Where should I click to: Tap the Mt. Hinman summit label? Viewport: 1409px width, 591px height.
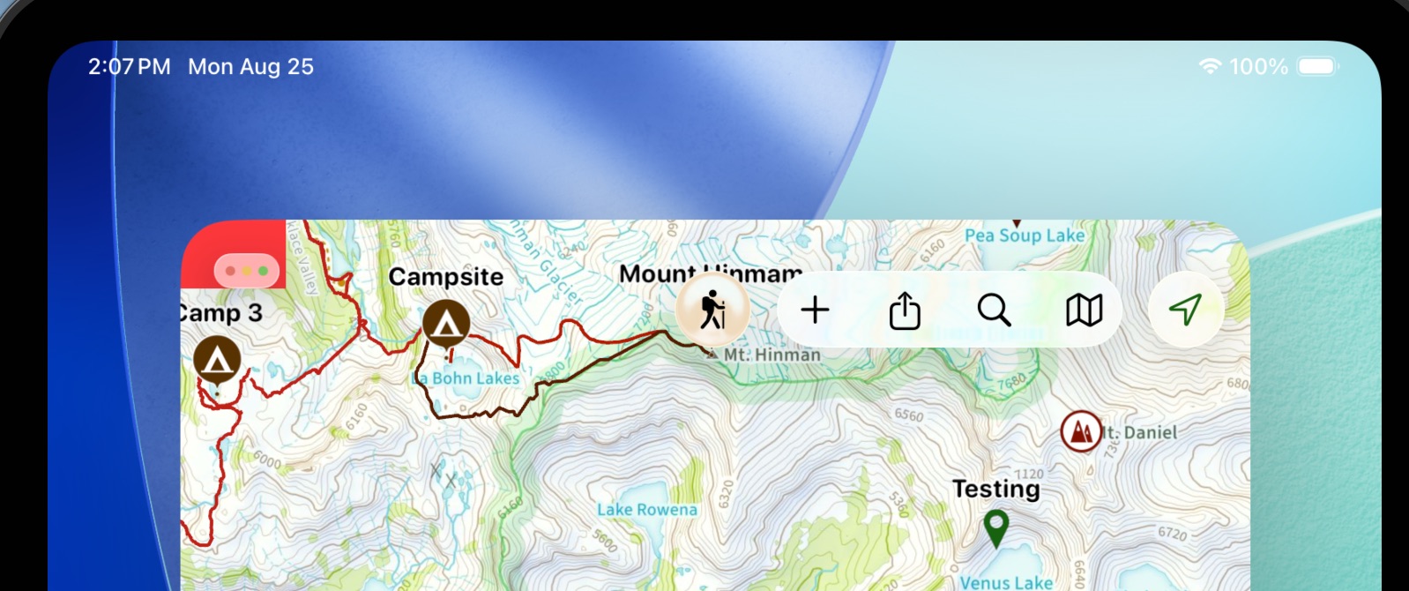point(772,355)
